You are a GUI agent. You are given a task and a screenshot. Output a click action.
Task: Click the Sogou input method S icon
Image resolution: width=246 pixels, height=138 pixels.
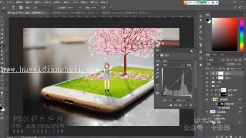pyautogui.click(x=186, y=3)
